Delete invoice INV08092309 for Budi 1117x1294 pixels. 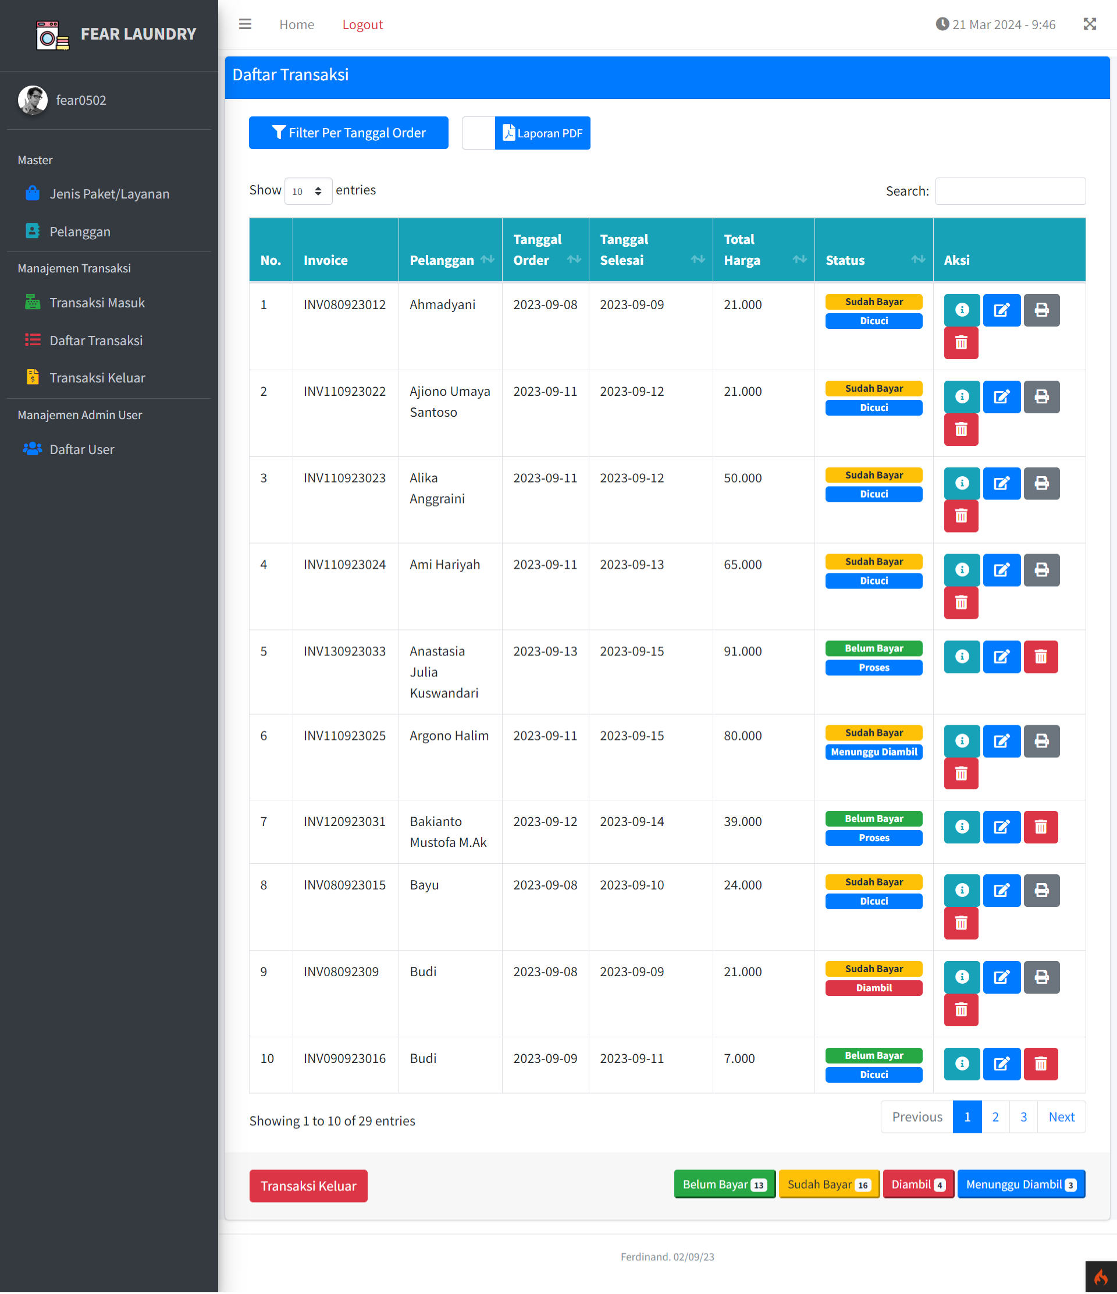(x=961, y=1010)
